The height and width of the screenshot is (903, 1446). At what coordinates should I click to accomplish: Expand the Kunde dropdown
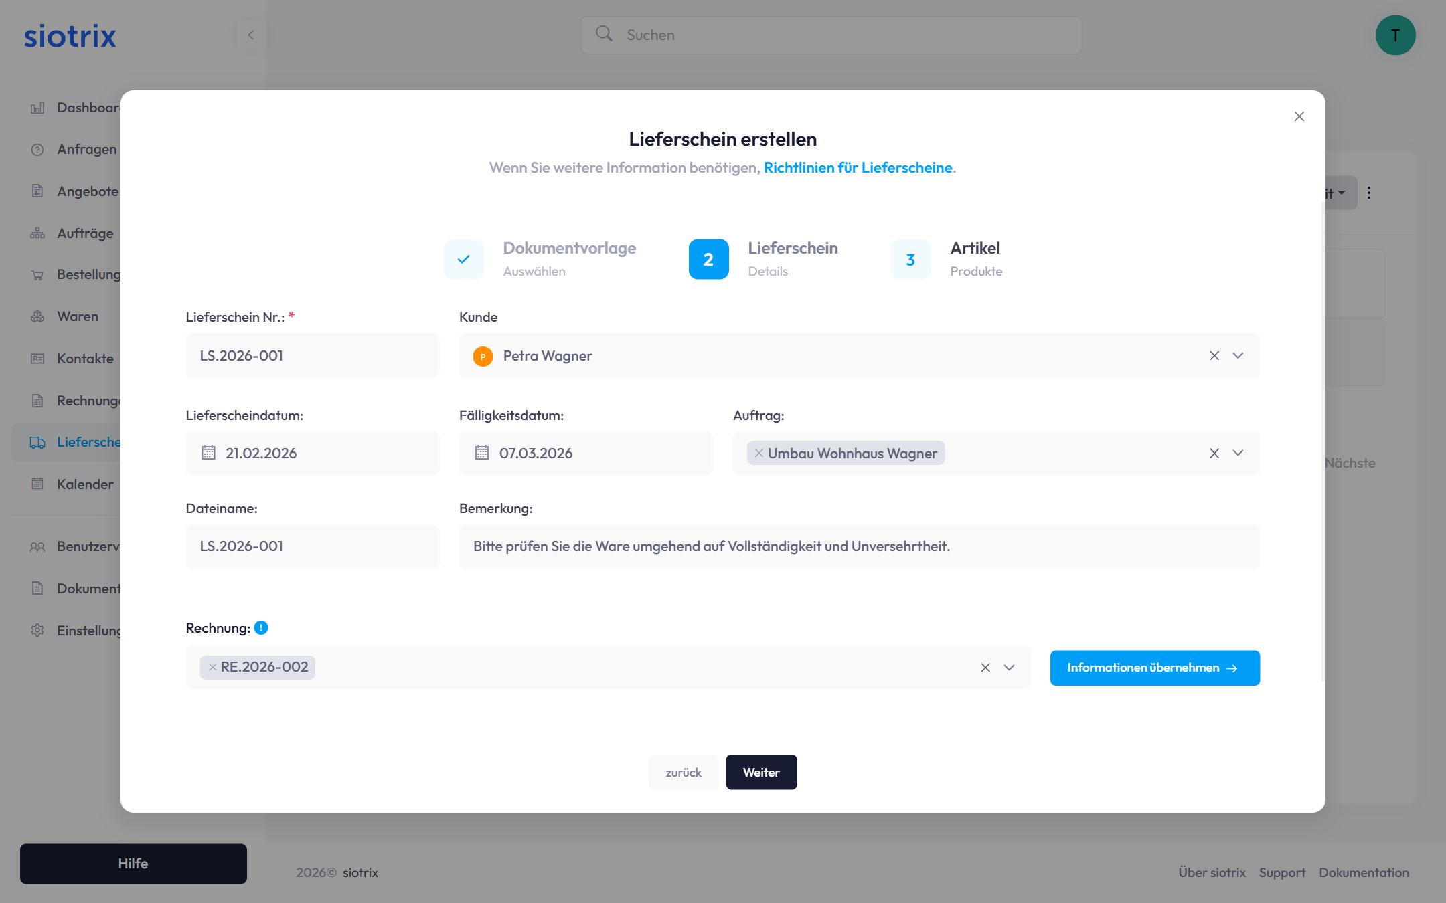pos(1238,355)
